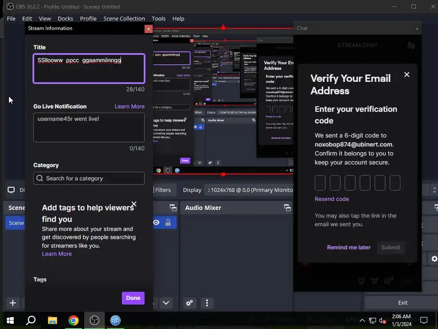Click the display capture monitor icon
Image resolution: width=438 pixels, height=329 pixels.
point(11,190)
